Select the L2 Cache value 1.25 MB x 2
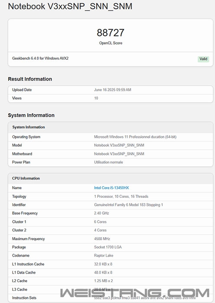 [x=103, y=281]
